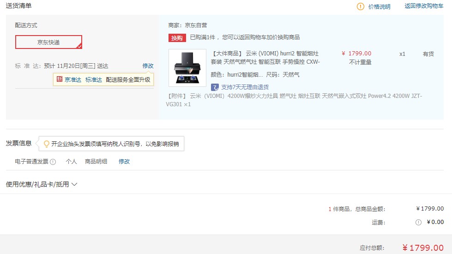The width and height of the screenshot is (452, 254).
Task: Click the 总商品金额 ¥1799.00 value
Action: 430,208
